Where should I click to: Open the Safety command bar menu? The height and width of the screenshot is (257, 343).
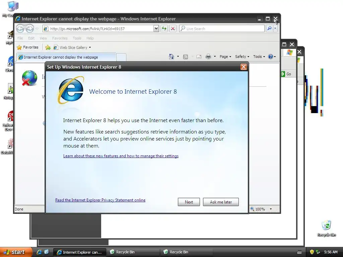coord(242,57)
